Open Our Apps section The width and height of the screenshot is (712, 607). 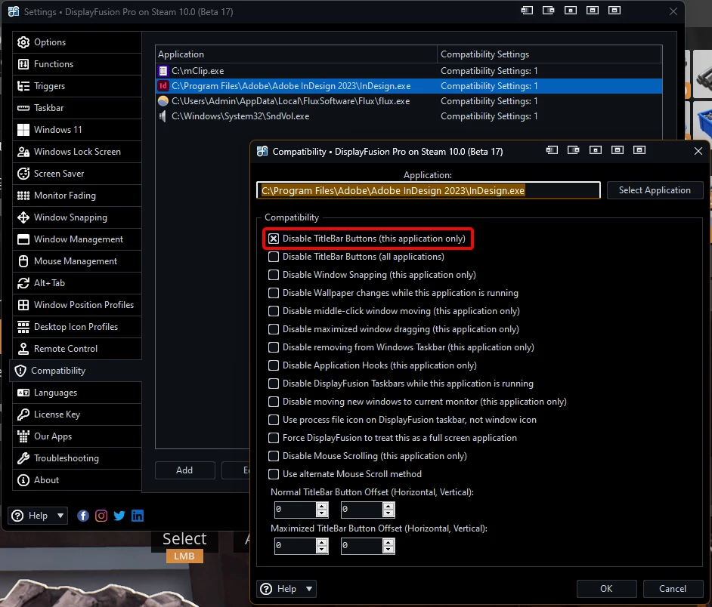pyautogui.click(x=77, y=436)
